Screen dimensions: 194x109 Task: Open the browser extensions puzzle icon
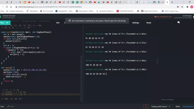(187, 7)
